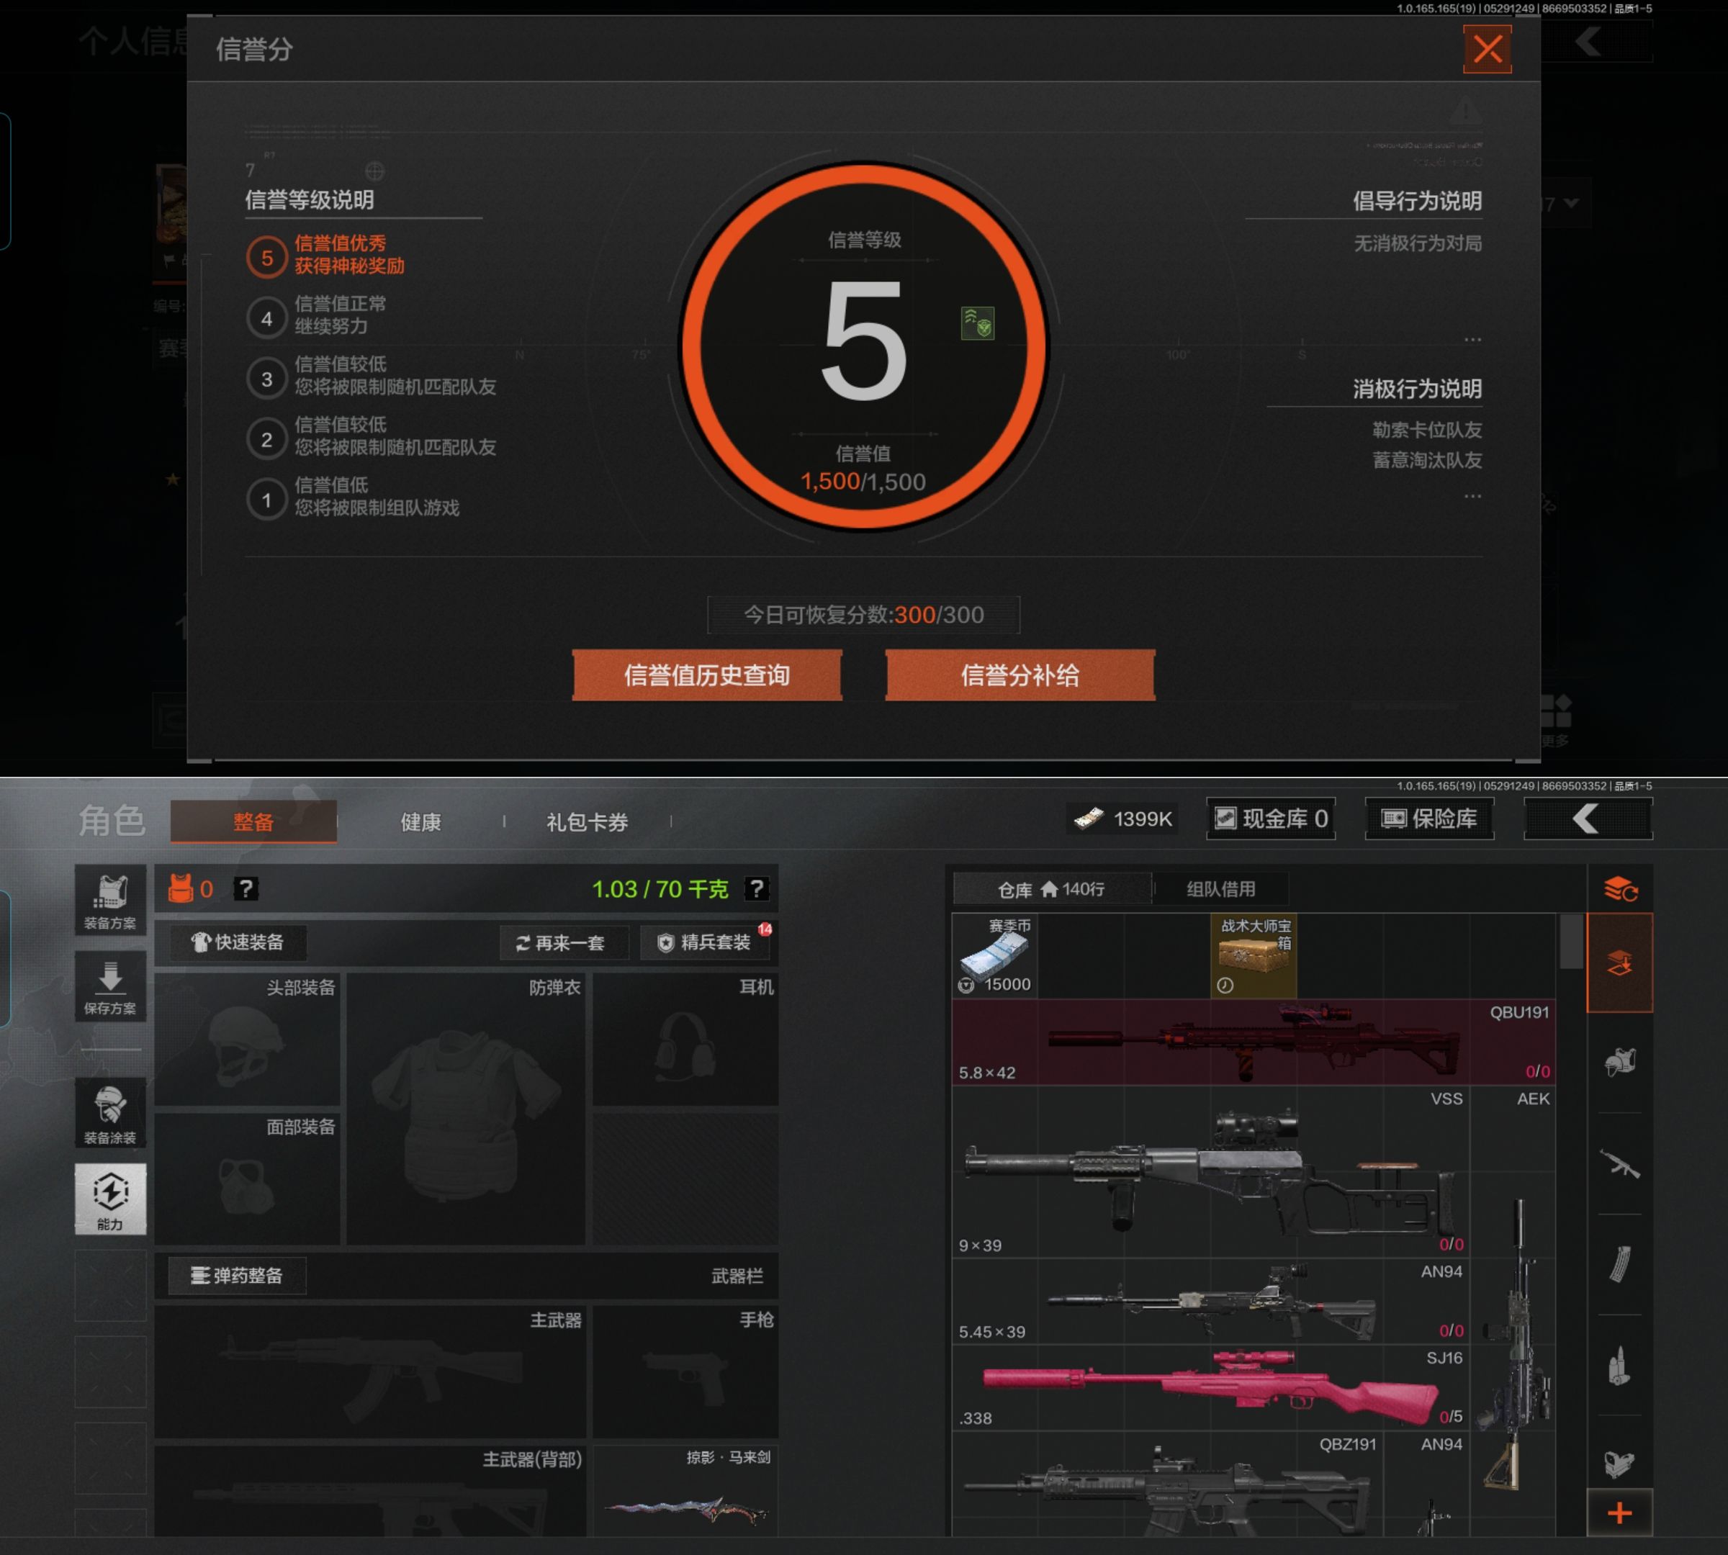Image resolution: width=1728 pixels, height=1555 pixels.
Task: Filter warehouse by armor/helmet category icon
Action: tap(1620, 1062)
